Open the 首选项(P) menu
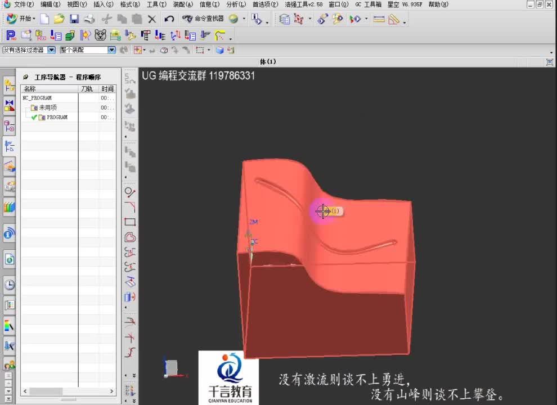 (266, 4)
